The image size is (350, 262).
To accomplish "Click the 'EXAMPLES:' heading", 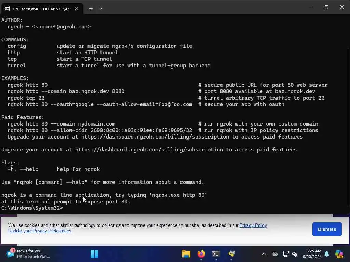I will pos(15,78).
